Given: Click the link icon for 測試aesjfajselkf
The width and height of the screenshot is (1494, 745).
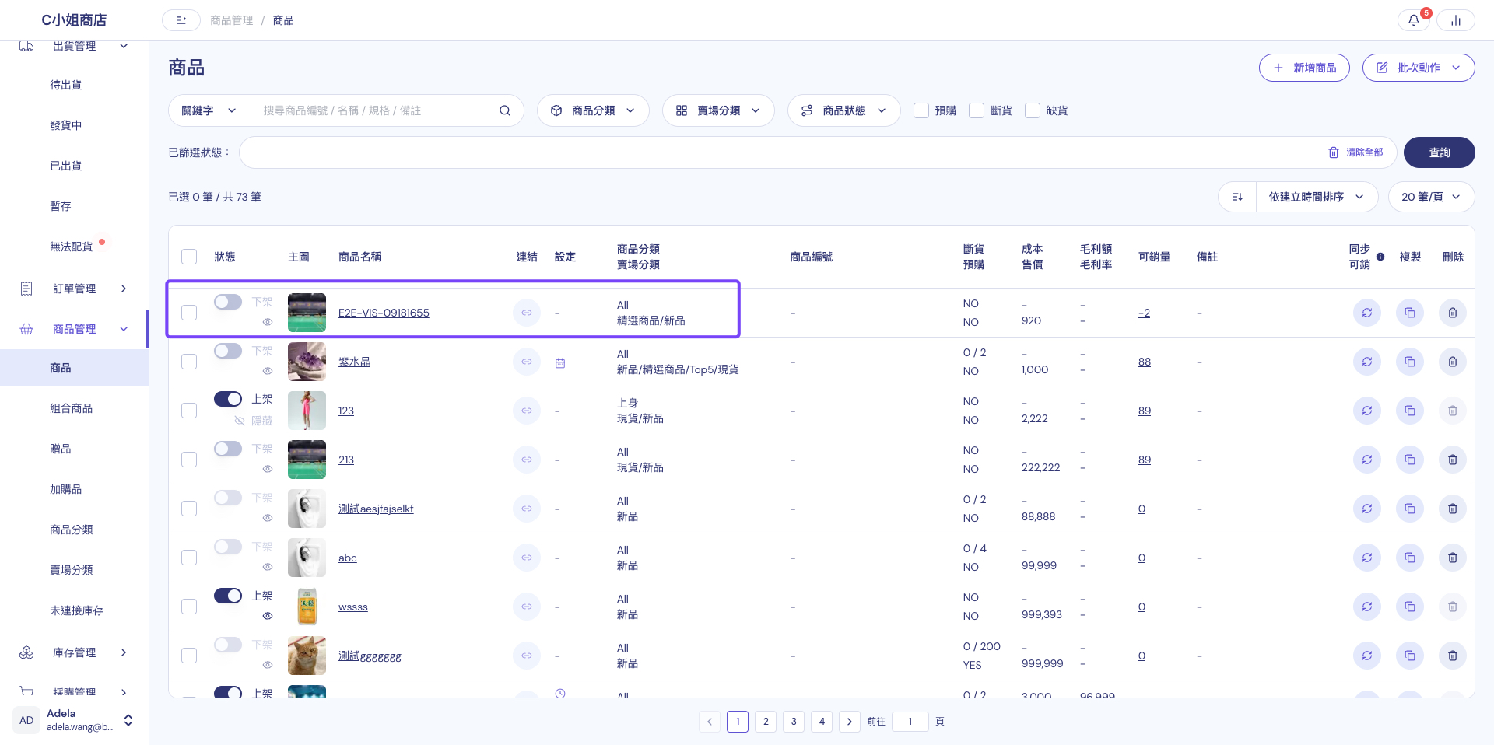Looking at the screenshot, I should point(527,509).
